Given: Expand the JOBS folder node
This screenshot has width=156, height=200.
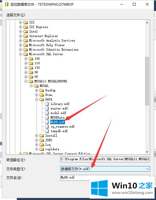Looking at the screenshot, I should tap(36, 140).
